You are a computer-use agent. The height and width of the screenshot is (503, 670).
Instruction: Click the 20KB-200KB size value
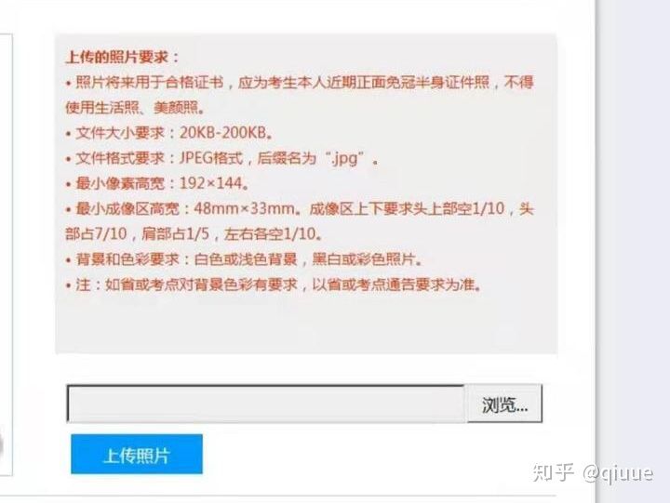point(222,133)
